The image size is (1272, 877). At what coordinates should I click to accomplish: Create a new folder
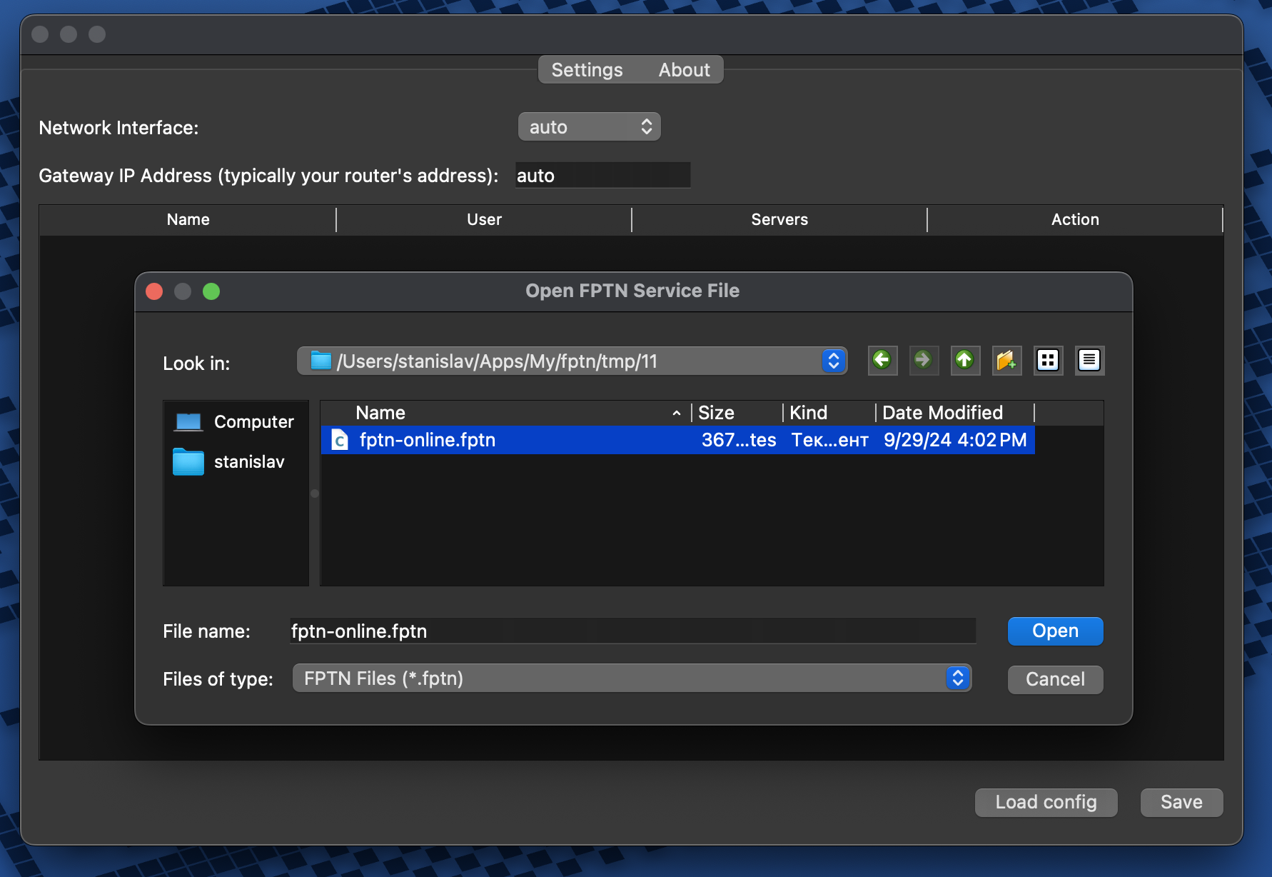click(x=1006, y=360)
